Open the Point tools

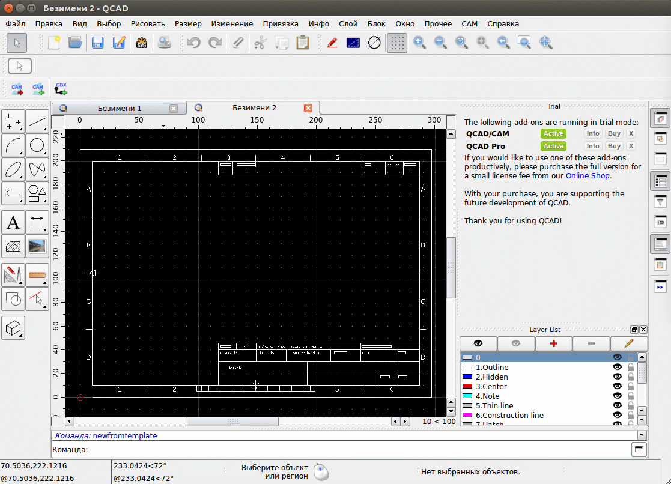[x=13, y=122]
